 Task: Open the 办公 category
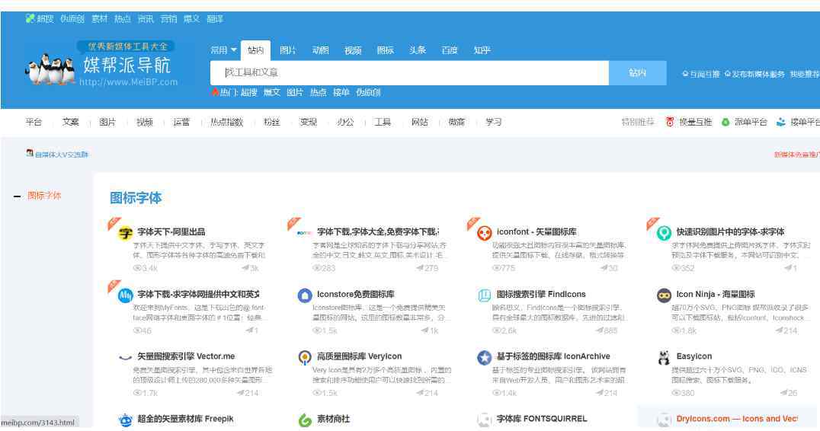point(345,123)
